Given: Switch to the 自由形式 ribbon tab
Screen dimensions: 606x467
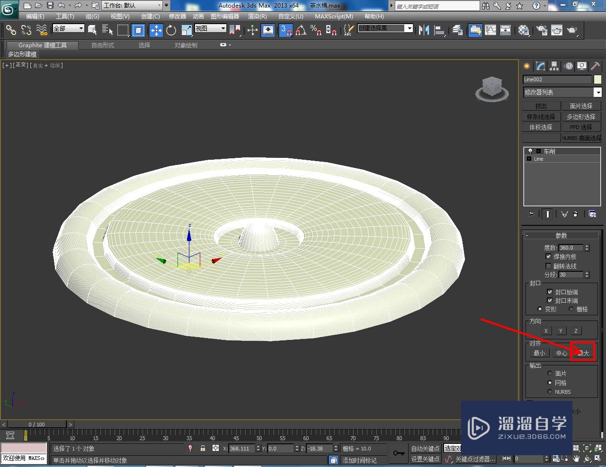Looking at the screenshot, I should [103, 45].
